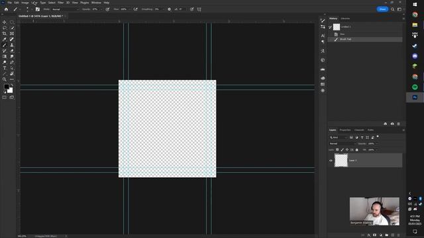Toggle visibility of Layer 1
Viewport: 424px width, 238px height.
click(x=331, y=161)
